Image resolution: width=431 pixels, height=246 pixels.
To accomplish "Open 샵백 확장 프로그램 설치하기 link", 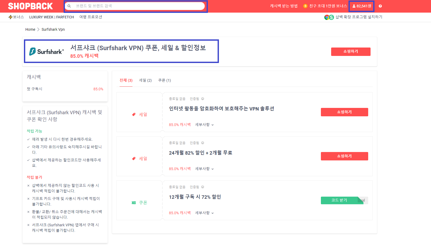I will pyautogui.click(x=359, y=17).
